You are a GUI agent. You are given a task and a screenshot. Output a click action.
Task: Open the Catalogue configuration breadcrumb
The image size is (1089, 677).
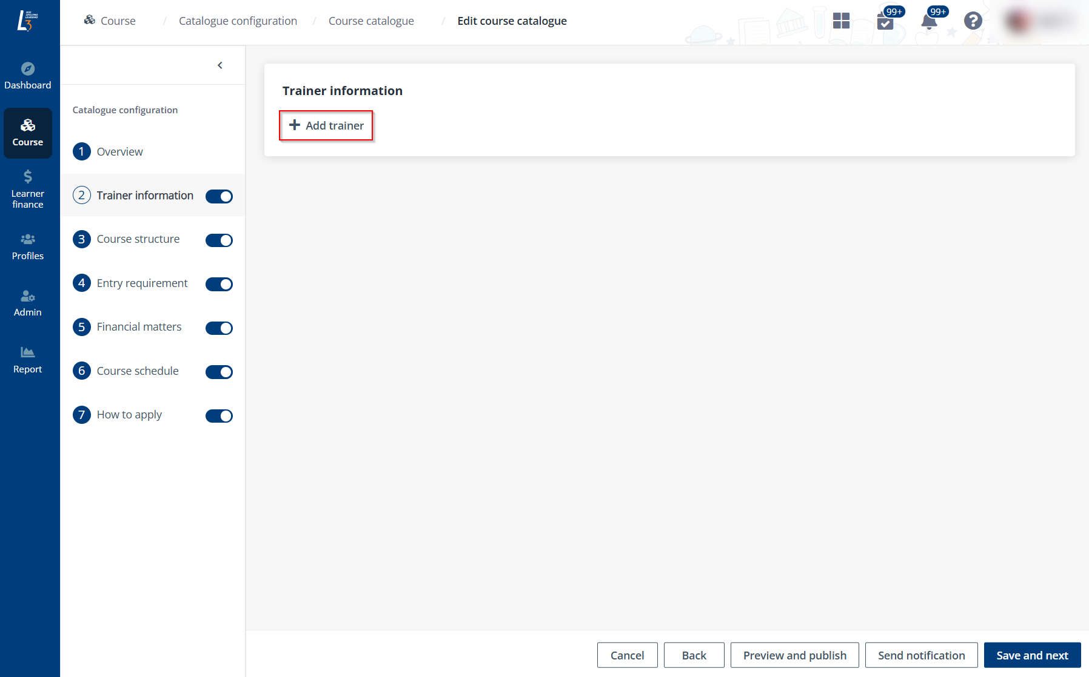(238, 21)
